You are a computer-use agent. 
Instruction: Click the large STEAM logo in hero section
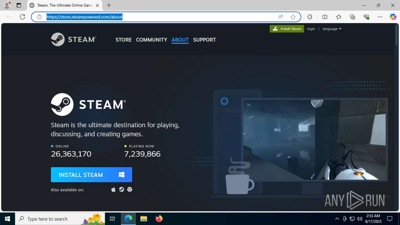pyautogui.click(x=88, y=104)
